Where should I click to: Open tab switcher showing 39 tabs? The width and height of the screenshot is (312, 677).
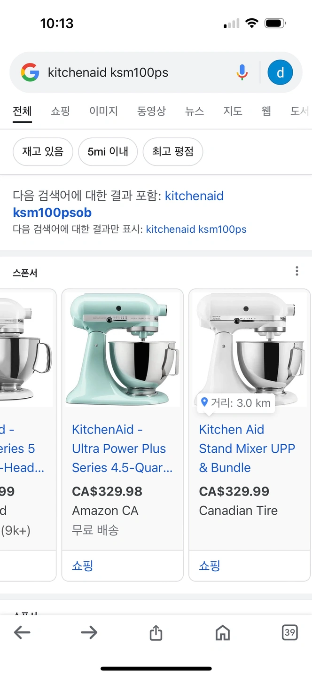[289, 633]
